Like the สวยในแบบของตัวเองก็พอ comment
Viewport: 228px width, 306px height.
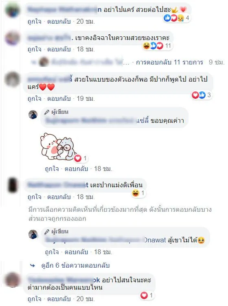[34, 99]
